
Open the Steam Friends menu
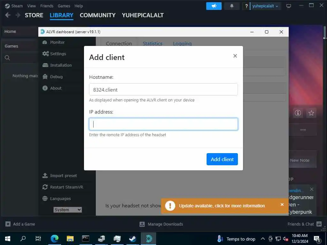click(47, 6)
